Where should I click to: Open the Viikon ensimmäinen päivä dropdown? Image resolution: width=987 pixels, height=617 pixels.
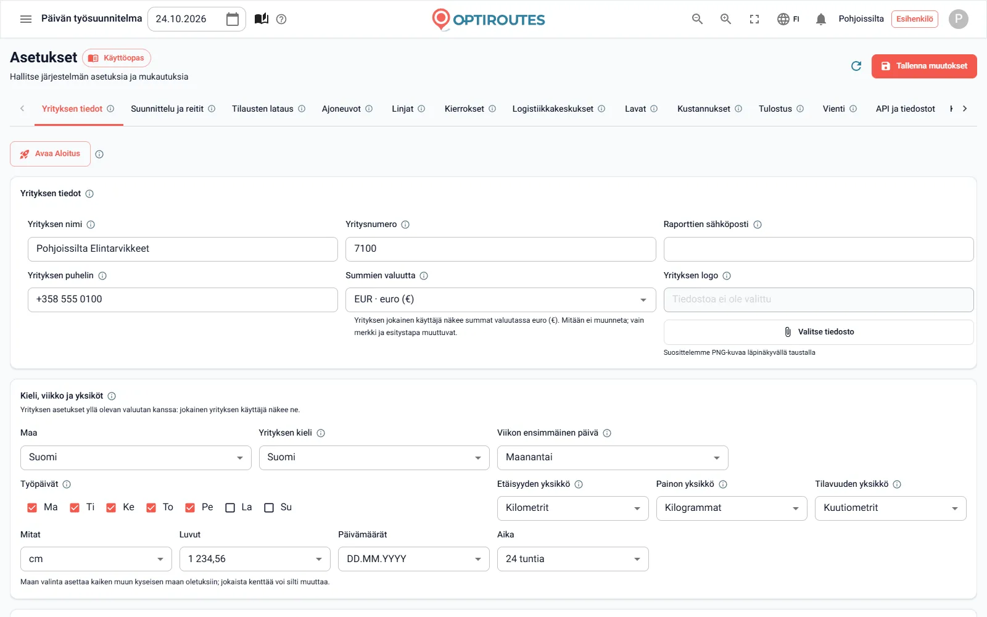613,458
